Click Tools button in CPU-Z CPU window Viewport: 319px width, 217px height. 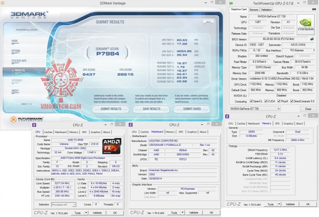[78, 213]
